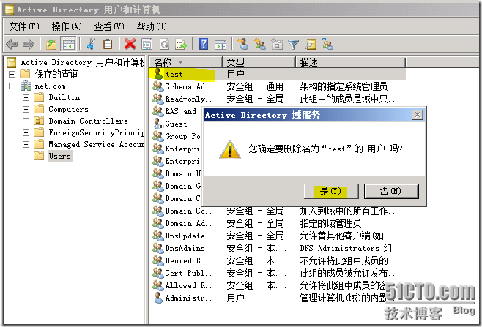482x327 pixels.
Task: Select the Guest row name
Action: tap(176, 124)
